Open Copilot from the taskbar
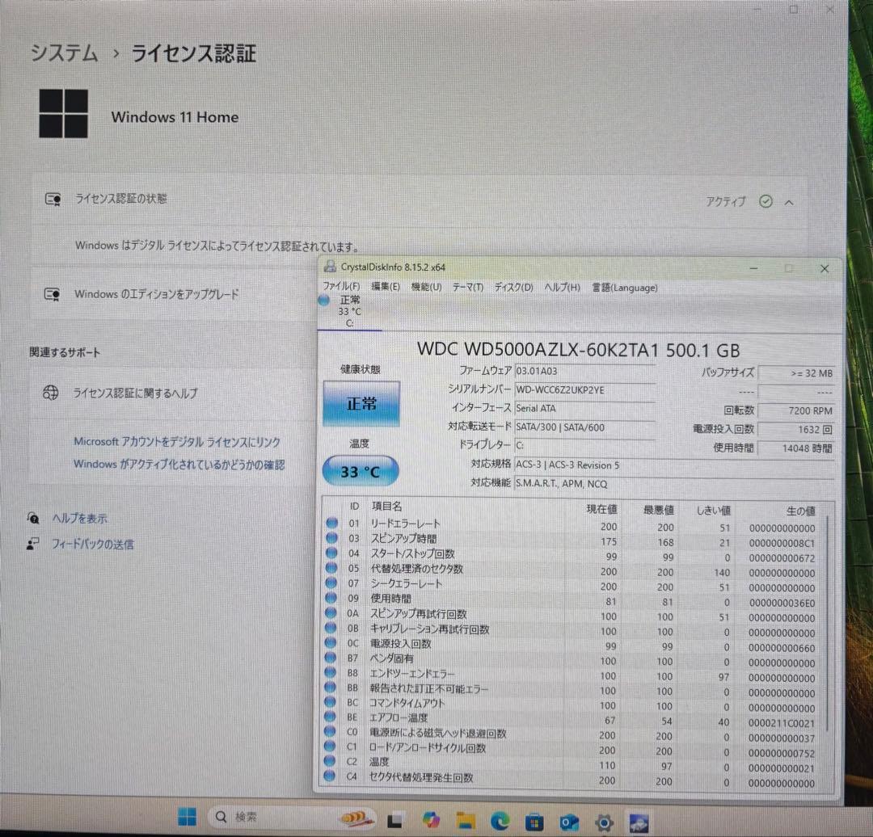873x837 pixels. pos(431,818)
